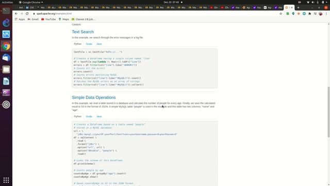Image resolution: width=330 pixels, height=186 pixels.
Task: Open Thunderbird mail from the dock
Action: [6, 57]
